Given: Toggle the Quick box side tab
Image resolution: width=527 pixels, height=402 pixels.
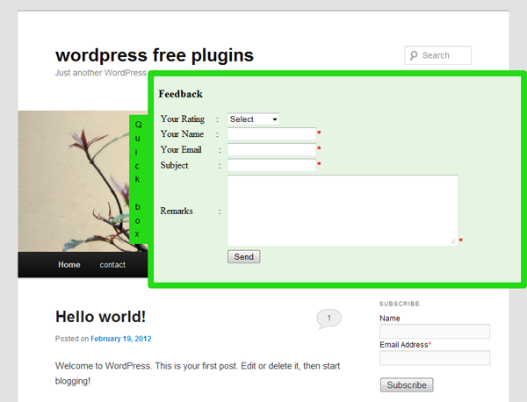Looking at the screenshot, I should (x=138, y=179).
